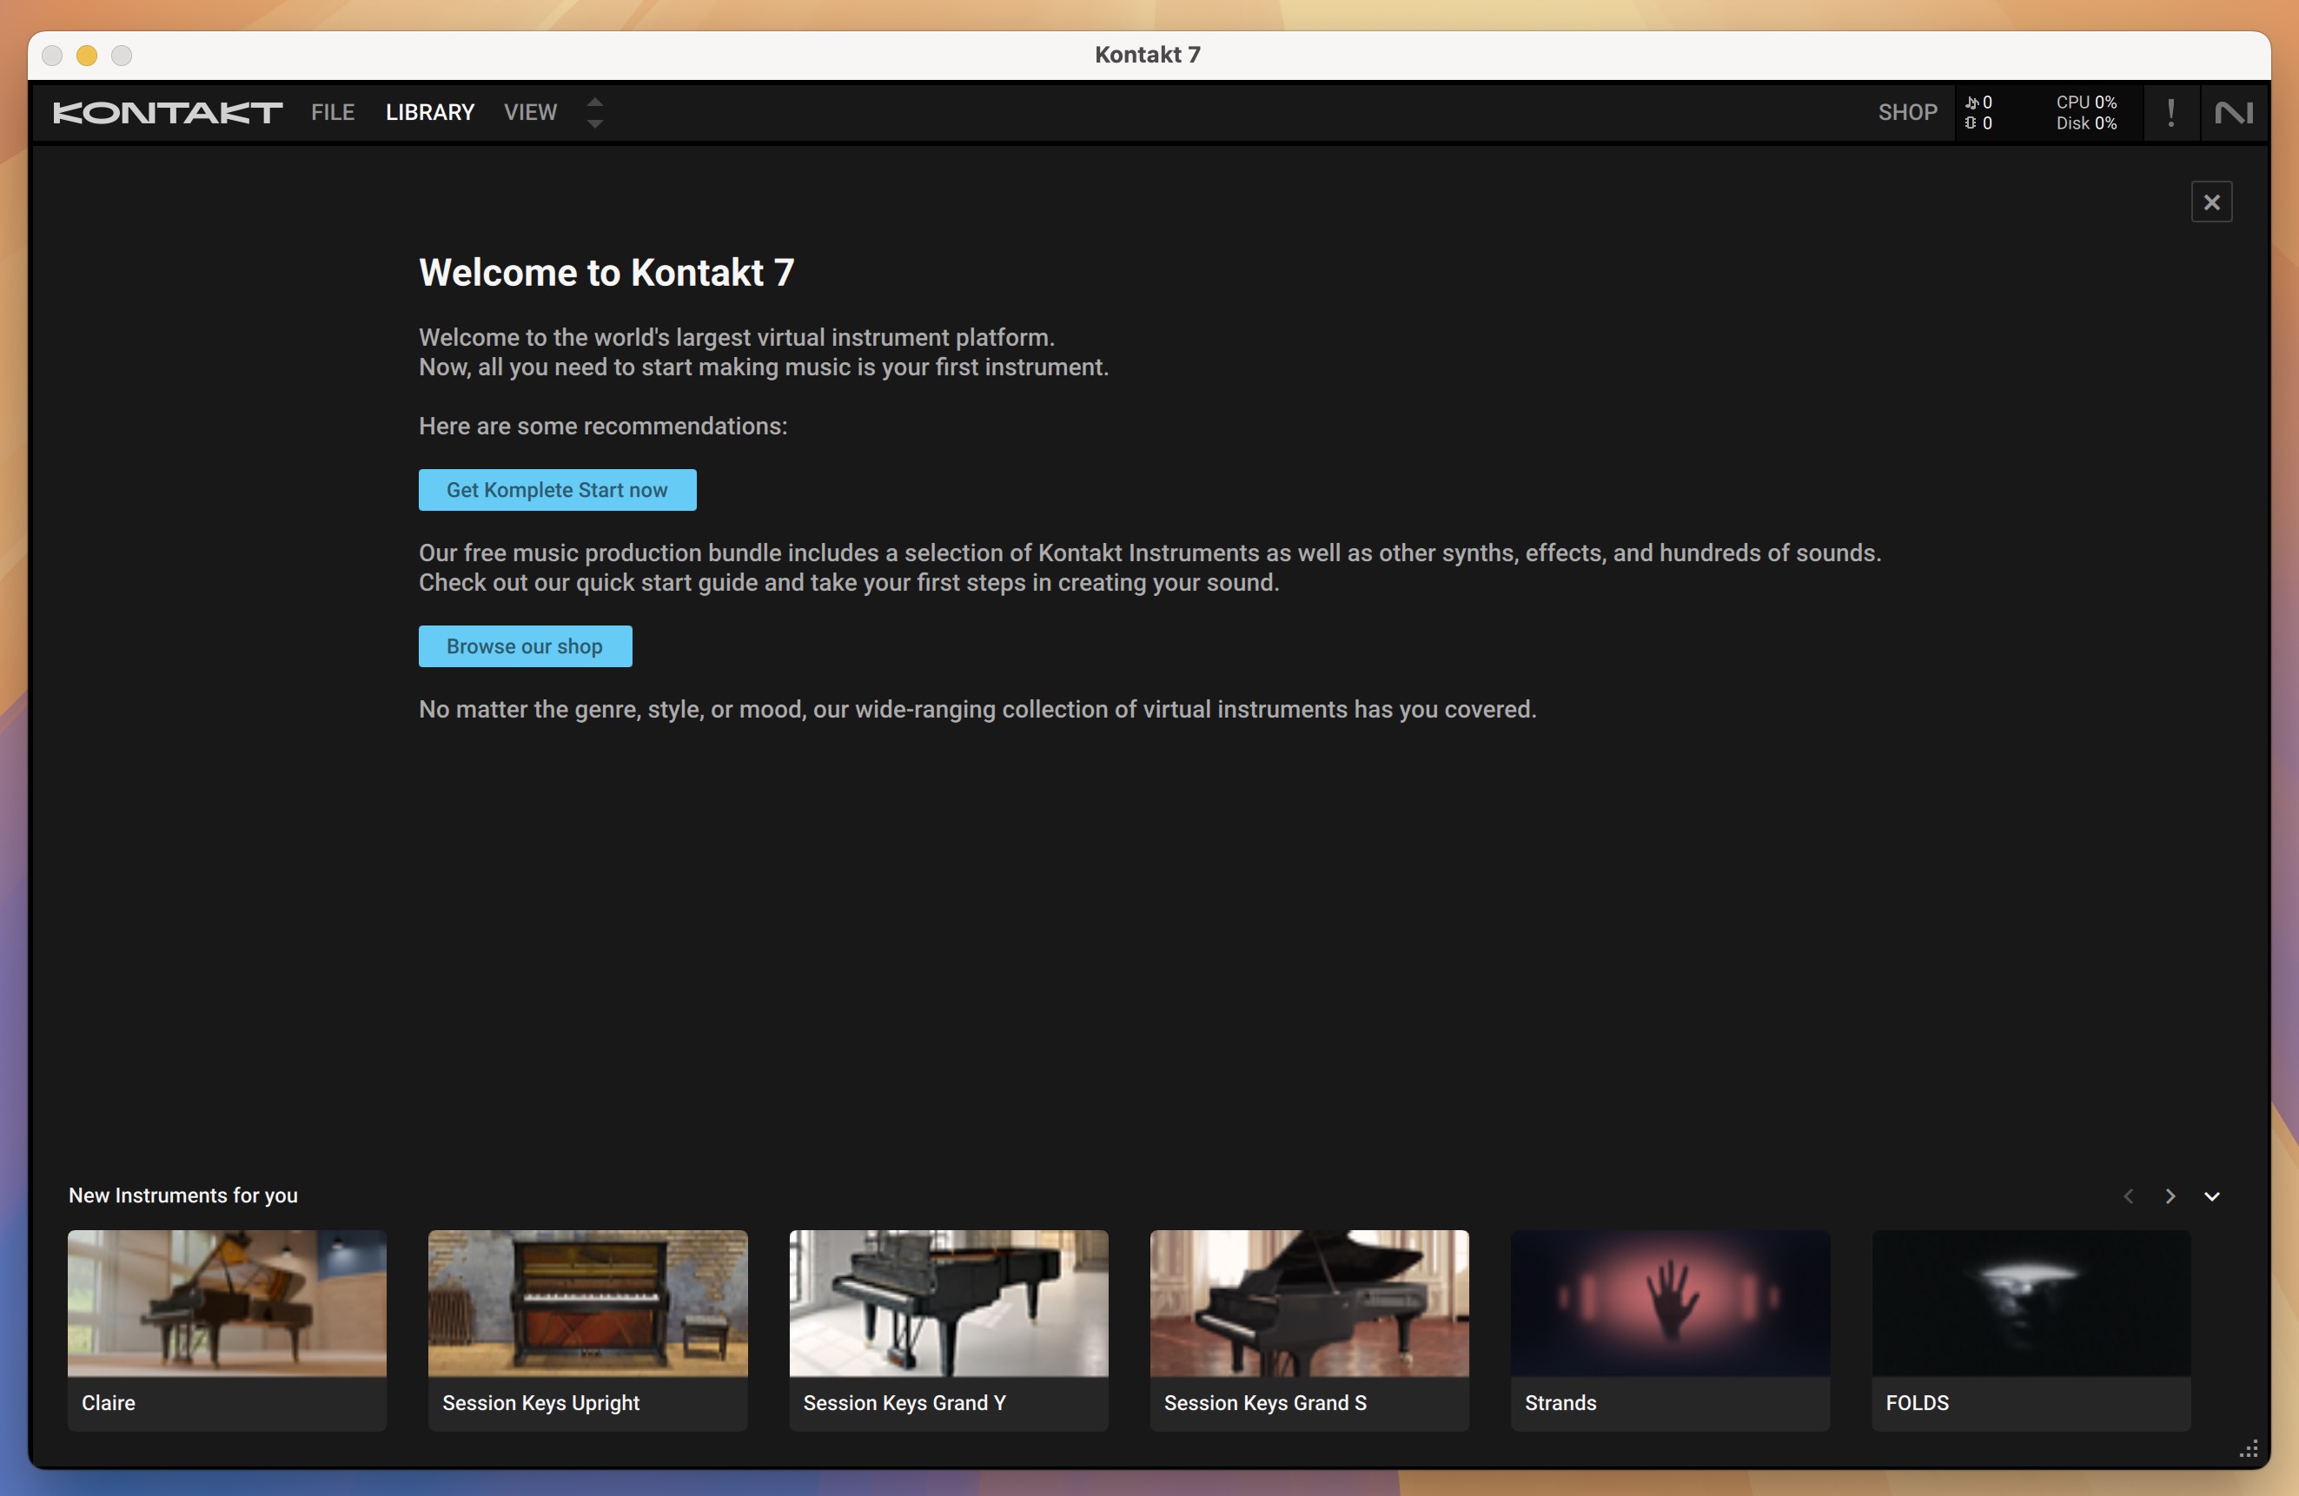The image size is (2299, 1496).
Task: Open the FILE menu
Action: [332, 112]
